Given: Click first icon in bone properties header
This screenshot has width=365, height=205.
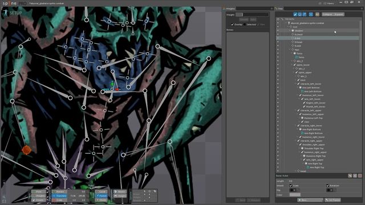Looking at the screenshot, I should tap(350, 176).
